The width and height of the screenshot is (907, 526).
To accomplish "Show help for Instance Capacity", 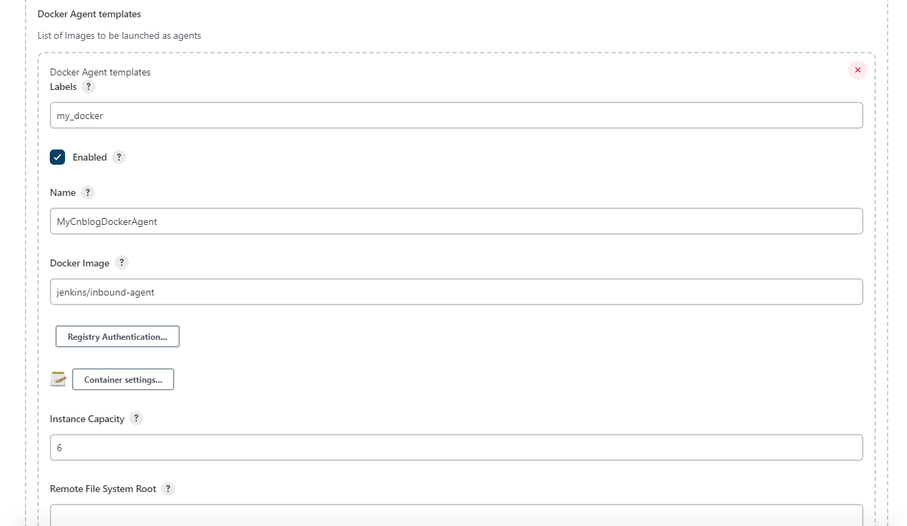I will pyautogui.click(x=136, y=419).
